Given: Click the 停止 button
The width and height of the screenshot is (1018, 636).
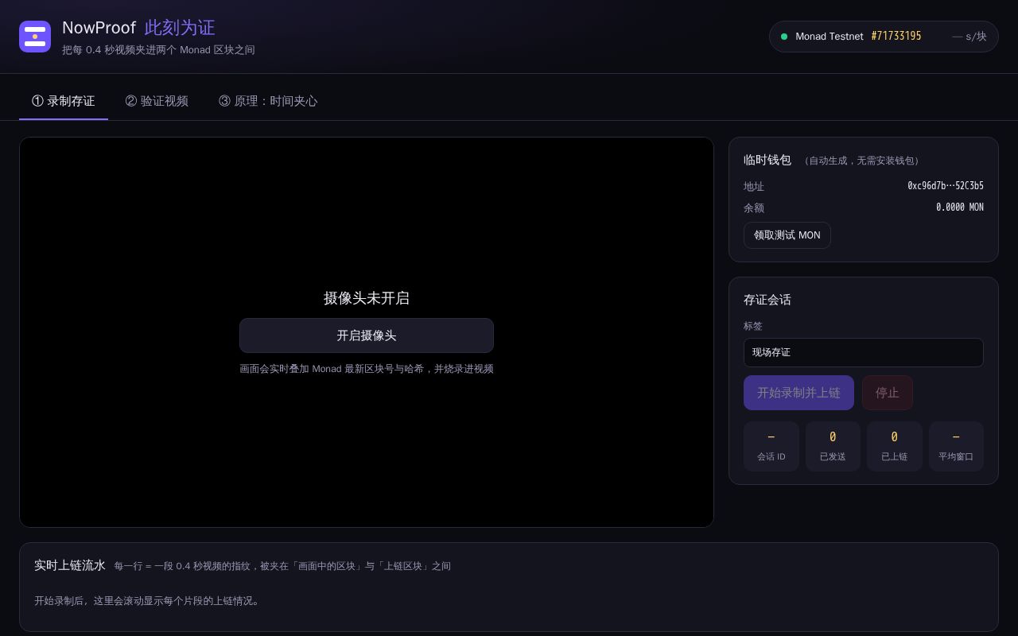Looking at the screenshot, I should coord(888,393).
